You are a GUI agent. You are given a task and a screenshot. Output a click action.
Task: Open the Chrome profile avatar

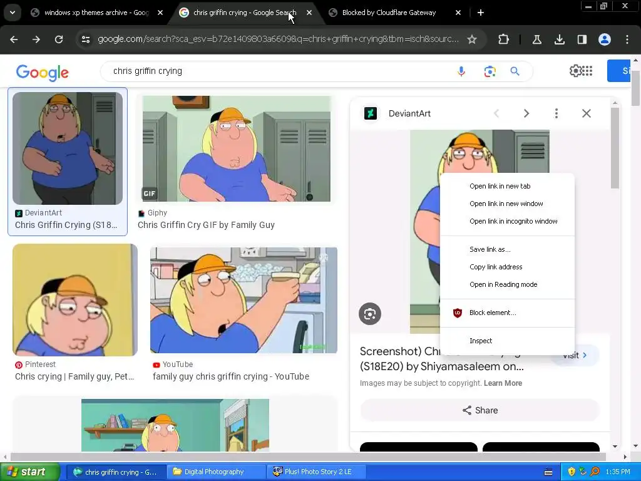605,39
